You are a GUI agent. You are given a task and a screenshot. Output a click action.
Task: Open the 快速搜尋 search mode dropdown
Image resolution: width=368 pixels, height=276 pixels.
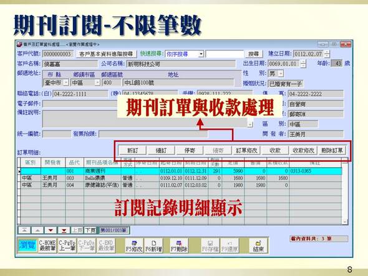tap(201, 54)
